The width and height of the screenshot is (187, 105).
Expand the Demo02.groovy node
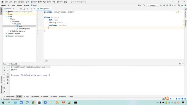[15, 29]
